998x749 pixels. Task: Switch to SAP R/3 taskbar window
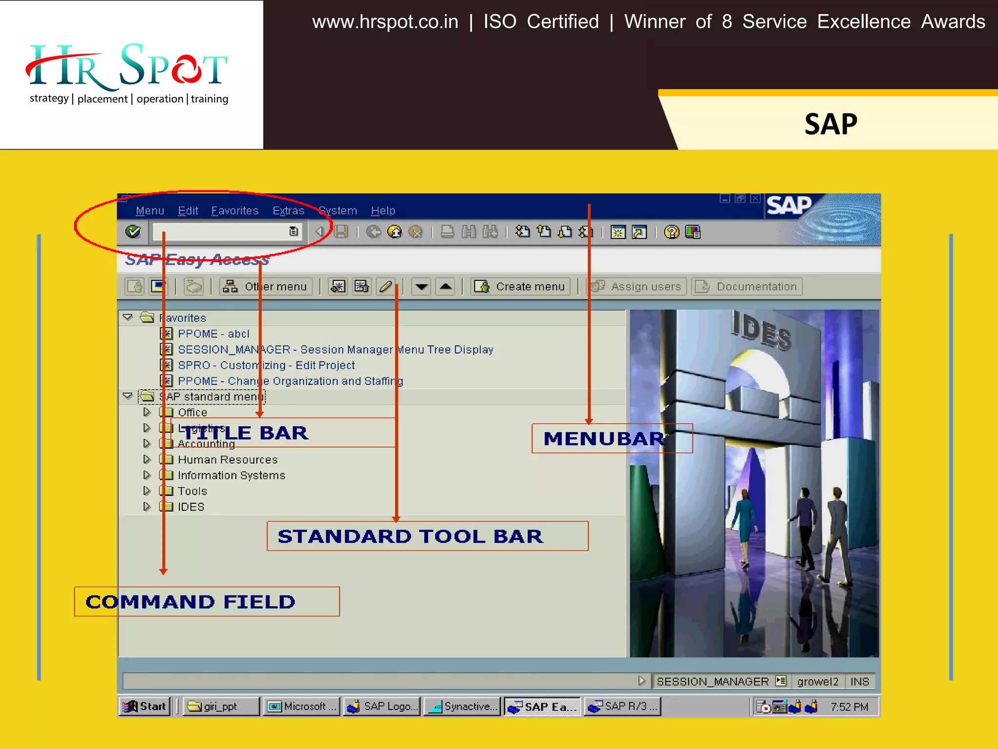(622, 706)
